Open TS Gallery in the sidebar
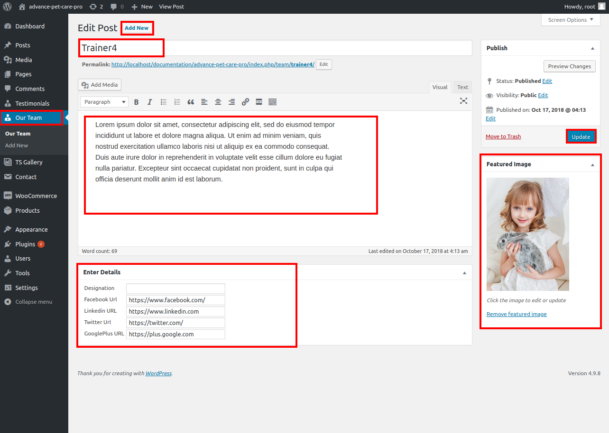 [x=34, y=162]
